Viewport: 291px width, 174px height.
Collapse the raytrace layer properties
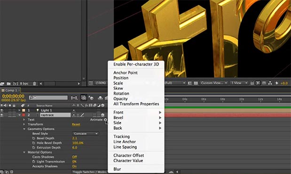19,115
